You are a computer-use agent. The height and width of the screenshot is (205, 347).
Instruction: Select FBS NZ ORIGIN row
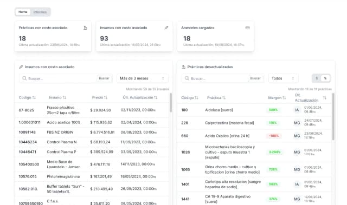tap(92, 132)
